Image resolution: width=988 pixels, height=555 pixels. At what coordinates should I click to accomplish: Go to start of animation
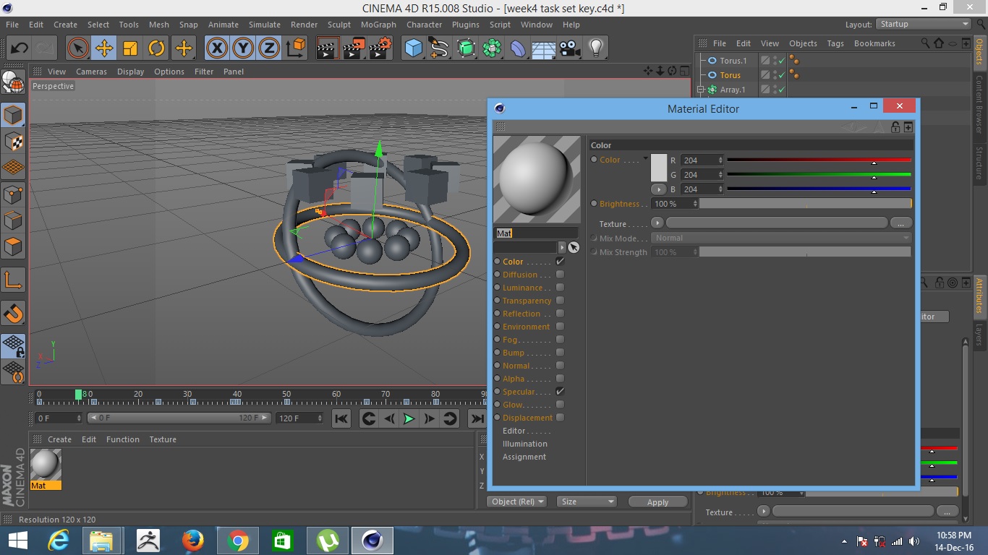[x=341, y=418]
